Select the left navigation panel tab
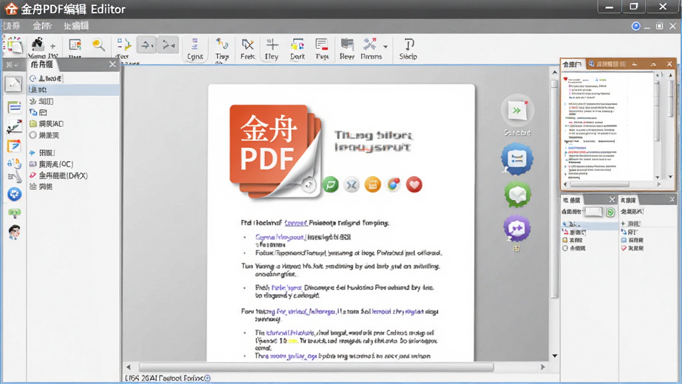The height and width of the screenshot is (384, 682). [42, 65]
